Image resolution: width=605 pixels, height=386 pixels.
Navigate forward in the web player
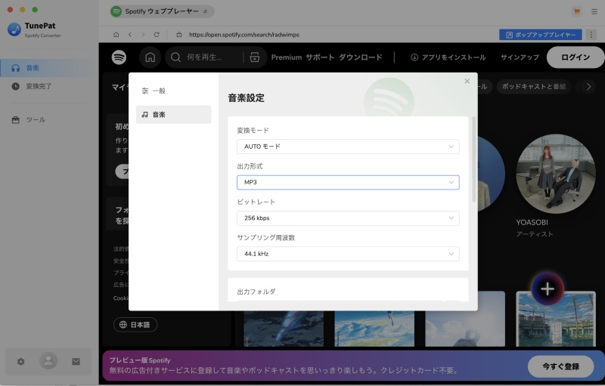click(143, 35)
